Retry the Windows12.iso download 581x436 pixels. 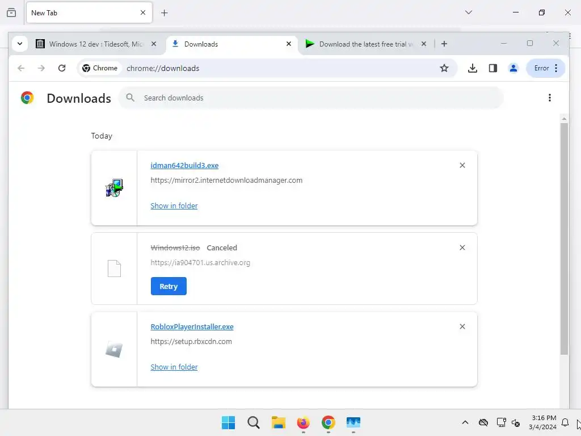point(169,286)
